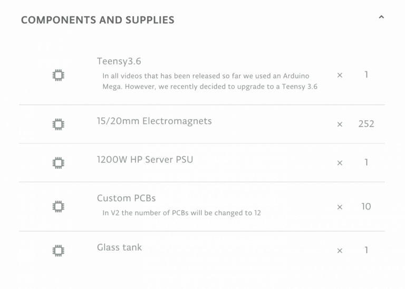Click the quantity 10 for Custom PCBs
This screenshot has height=289, width=405.
[366, 206]
